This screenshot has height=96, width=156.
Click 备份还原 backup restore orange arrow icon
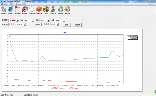[x=67, y=10]
